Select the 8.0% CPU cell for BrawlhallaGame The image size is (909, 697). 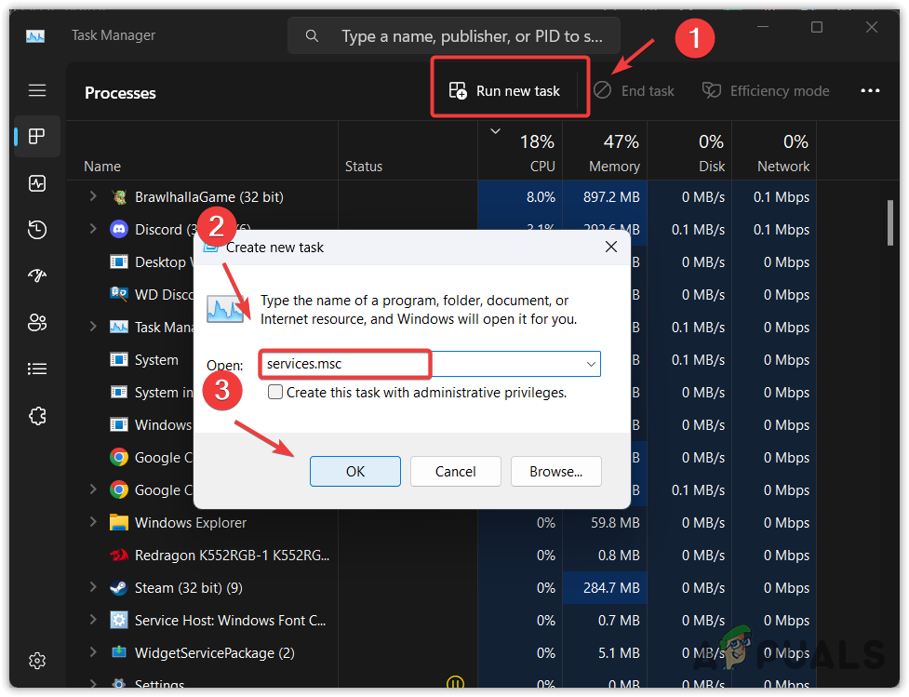click(520, 197)
